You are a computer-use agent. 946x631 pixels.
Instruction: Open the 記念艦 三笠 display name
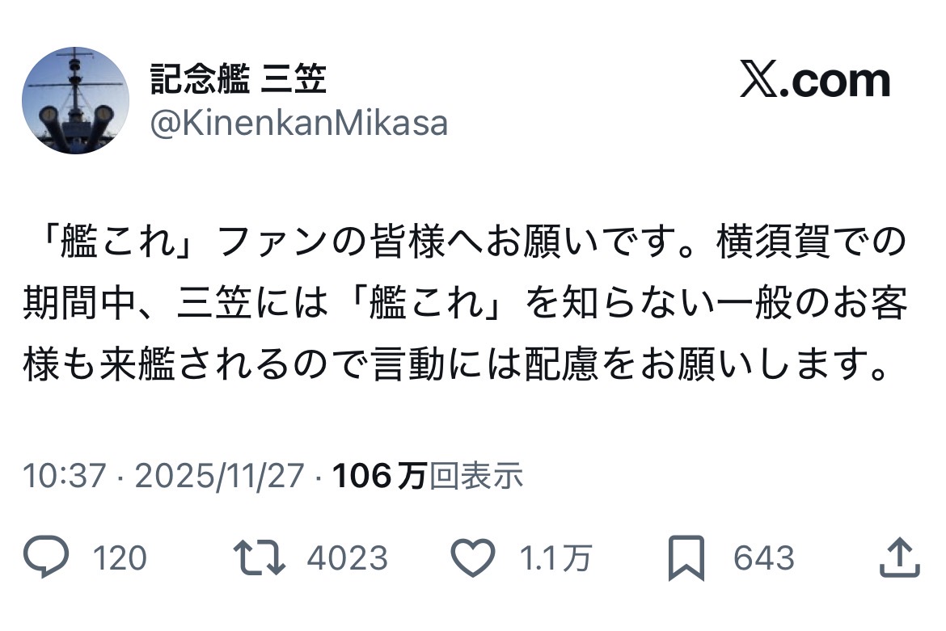click(239, 80)
